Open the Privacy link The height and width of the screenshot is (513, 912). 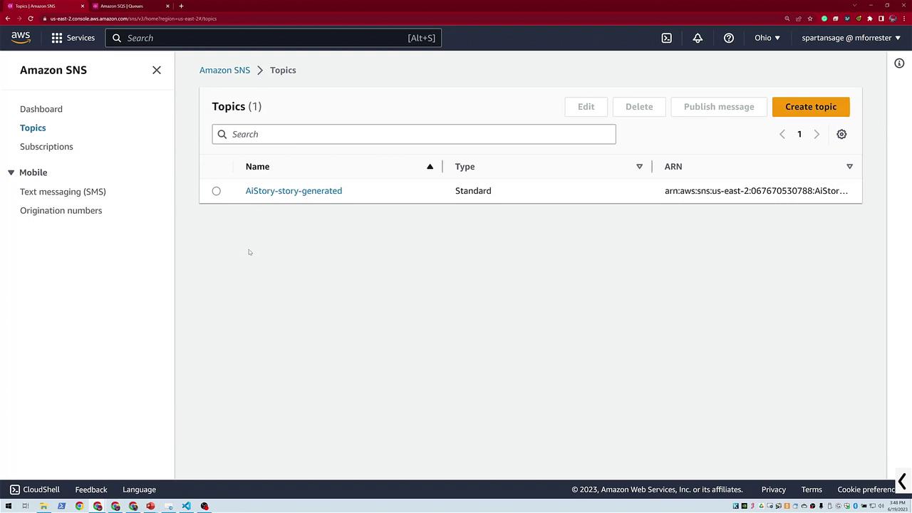click(x=774, y=489)
